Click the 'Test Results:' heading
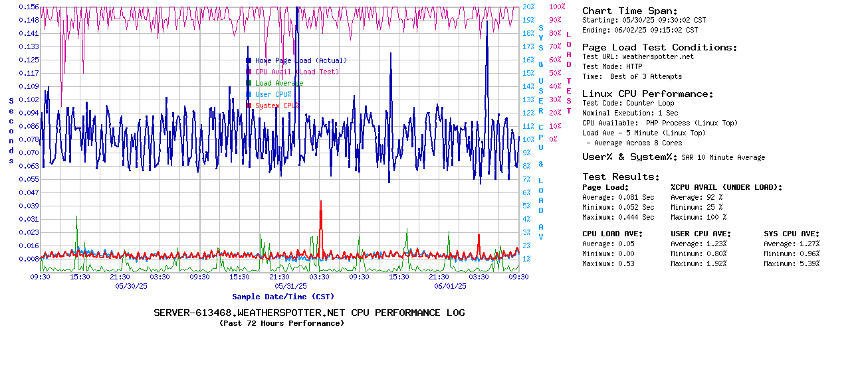Image resolution: width=864 pixels, height=365 pixels. (621, 177)
